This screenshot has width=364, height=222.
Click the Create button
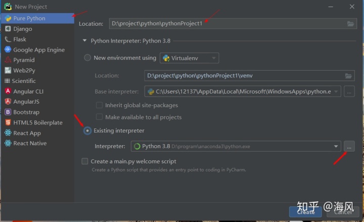pyautogui.click(x=305, y=212)
